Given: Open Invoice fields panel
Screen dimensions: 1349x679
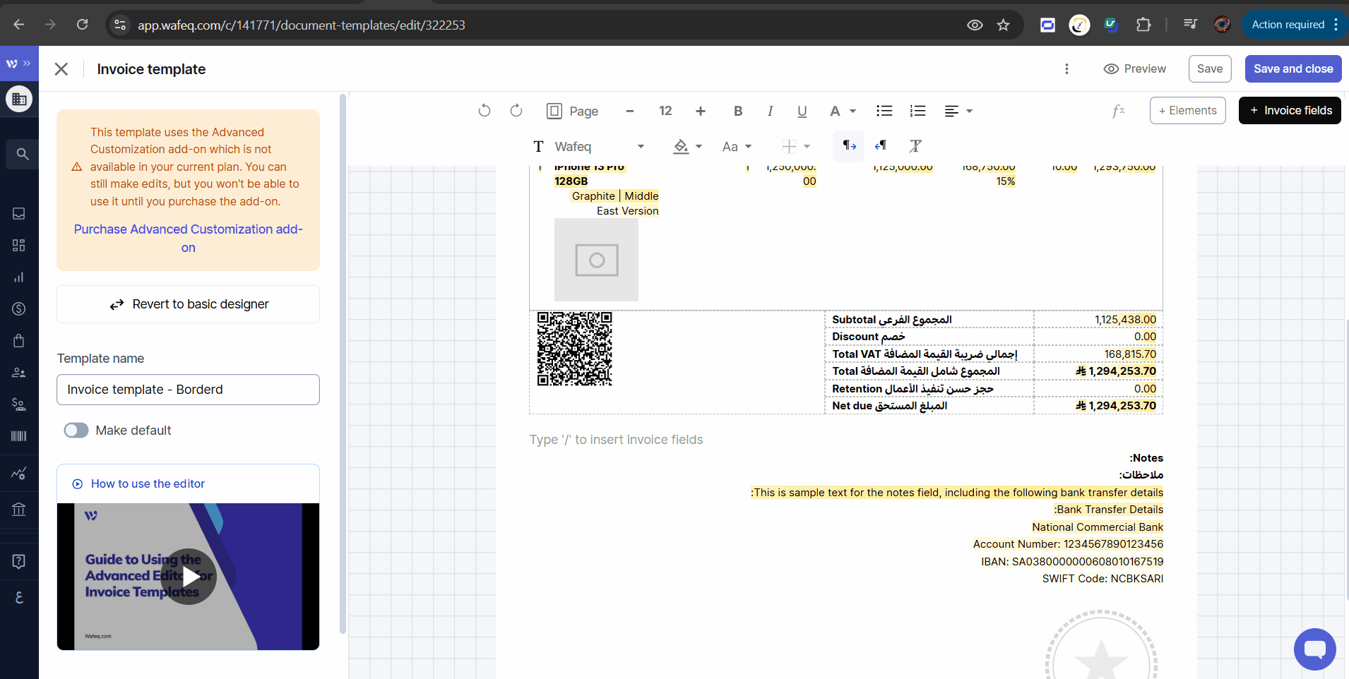Looking at the screenshot, I should (1290, 110).
